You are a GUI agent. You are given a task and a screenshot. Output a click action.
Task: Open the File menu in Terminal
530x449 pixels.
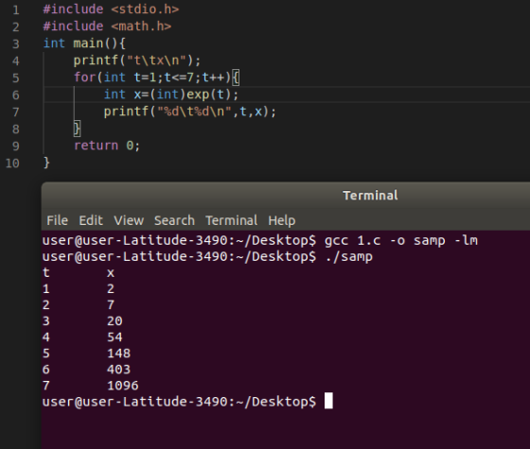[x=57, y=220]
